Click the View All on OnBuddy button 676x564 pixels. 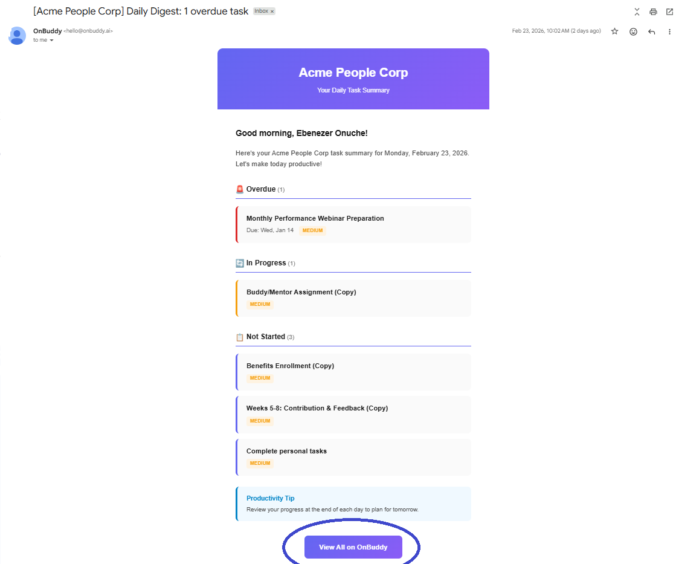click(353, 546)
